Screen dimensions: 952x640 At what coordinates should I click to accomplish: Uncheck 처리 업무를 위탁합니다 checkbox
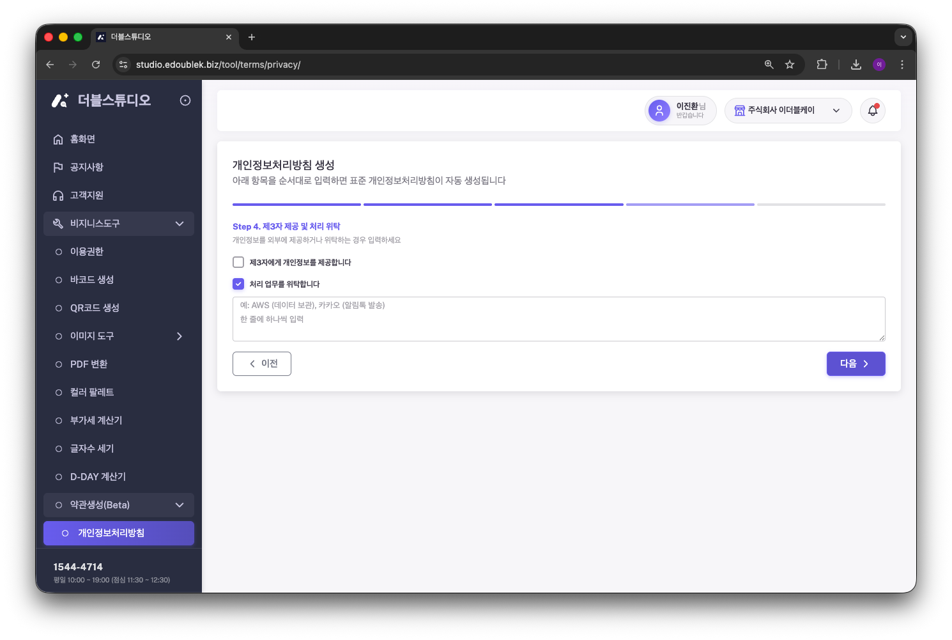coord(238,284)
